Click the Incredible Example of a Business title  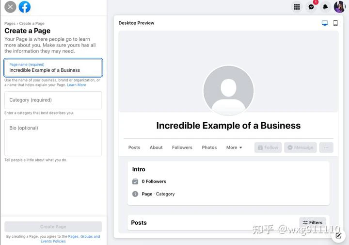tap(228, 126)
